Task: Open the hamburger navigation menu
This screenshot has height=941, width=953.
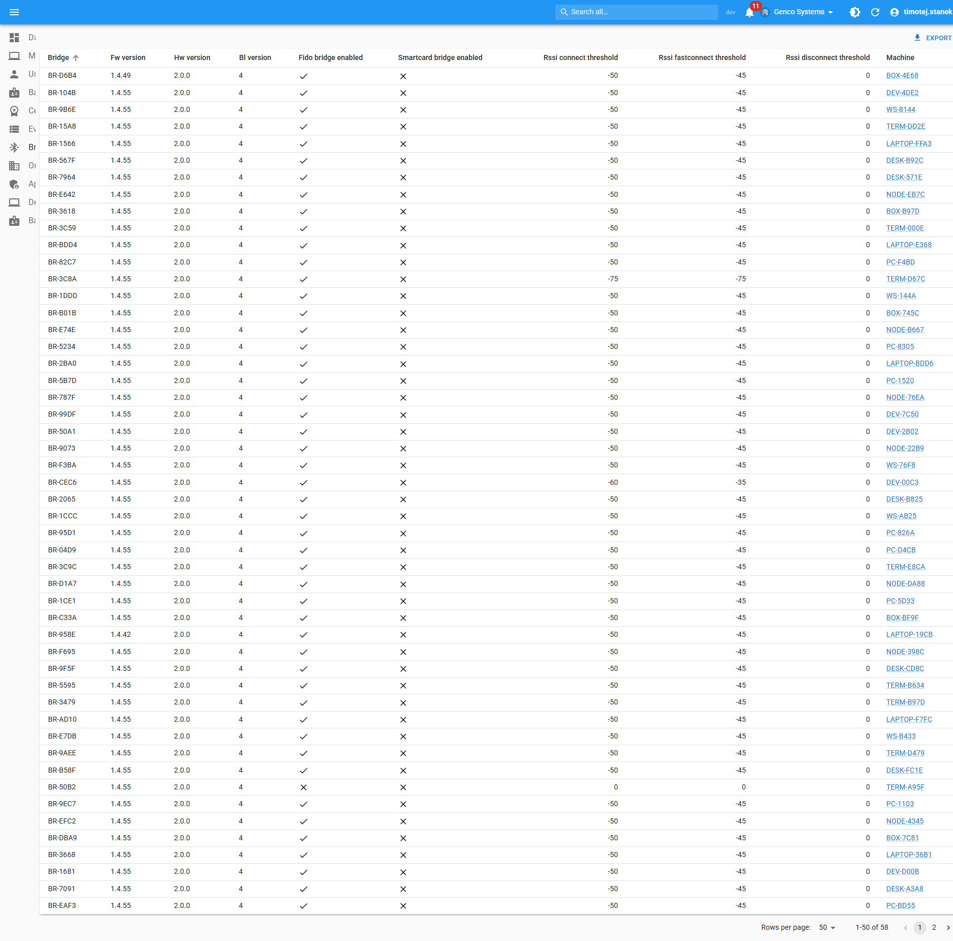Action: pos(14,12)
